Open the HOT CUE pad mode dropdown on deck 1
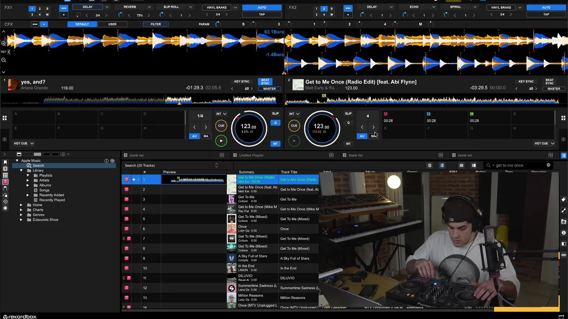Viewport: 568px width, 319px height. (x=24, y=143)
